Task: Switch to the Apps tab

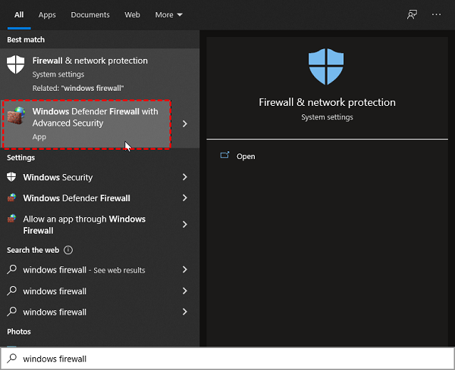Action: point(47,15)
